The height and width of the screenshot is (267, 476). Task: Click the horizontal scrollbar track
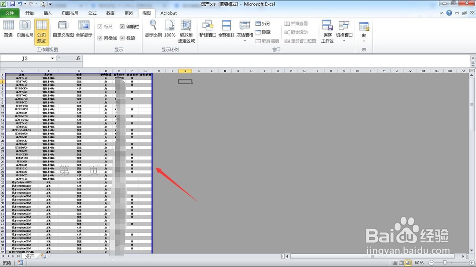click(x=376, y=256)
